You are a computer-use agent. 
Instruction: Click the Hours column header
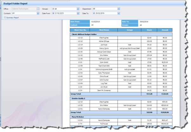tap(149, 30)
